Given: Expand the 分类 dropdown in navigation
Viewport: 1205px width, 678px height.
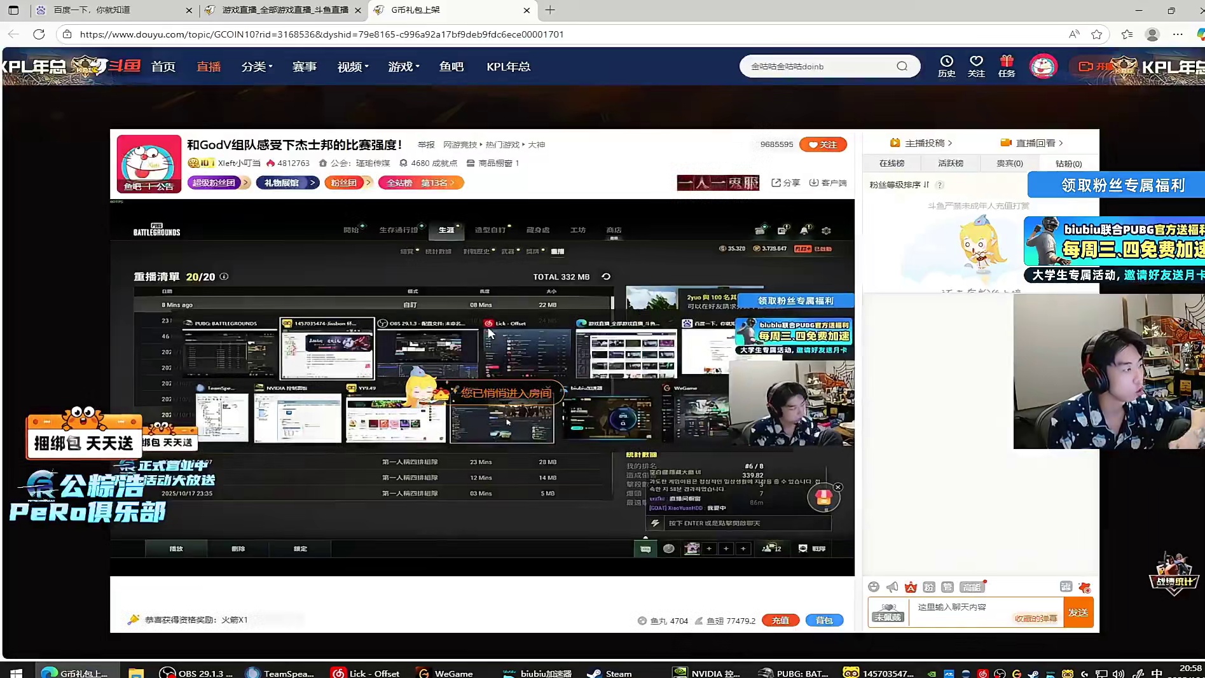Looking at the screenshot, I should pyautogui.click(x=257, y=67).
